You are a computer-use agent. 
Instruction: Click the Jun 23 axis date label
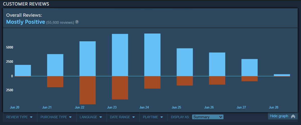pyautogui.click(x=112, y=107)
